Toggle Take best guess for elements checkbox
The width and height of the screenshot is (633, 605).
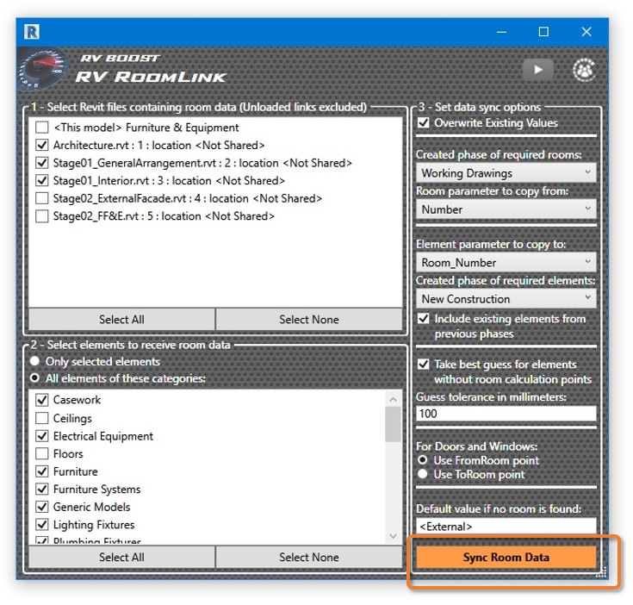[x=423, y=365]
